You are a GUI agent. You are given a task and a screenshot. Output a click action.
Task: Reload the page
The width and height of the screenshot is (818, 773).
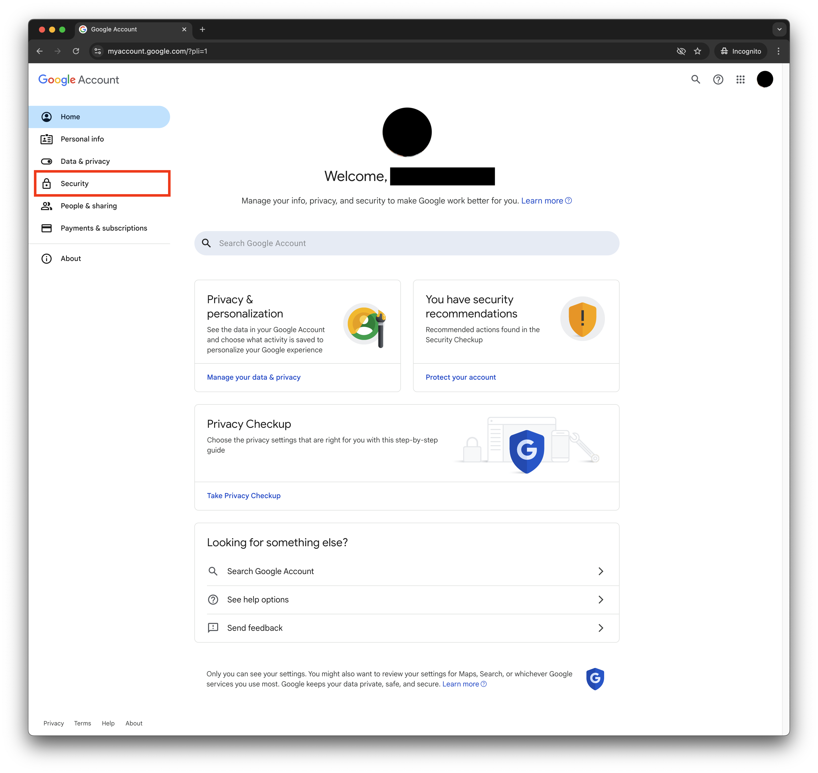click(x=76, y=51)
